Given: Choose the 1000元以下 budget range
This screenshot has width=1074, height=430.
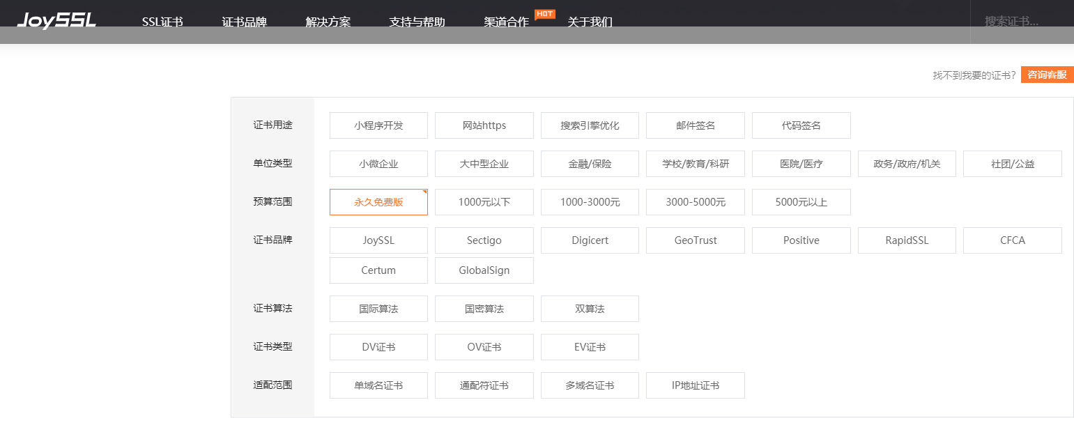Looking at the screenshot, I should [484, 202].
